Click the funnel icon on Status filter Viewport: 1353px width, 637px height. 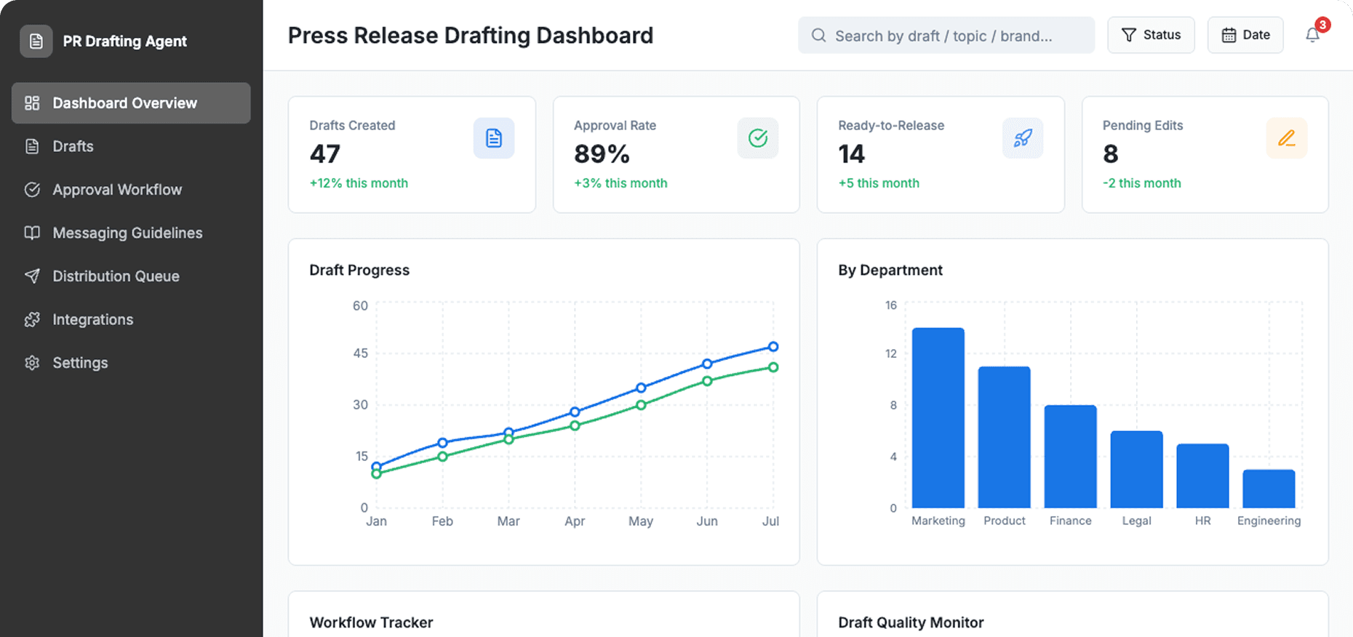(1129, 35)
